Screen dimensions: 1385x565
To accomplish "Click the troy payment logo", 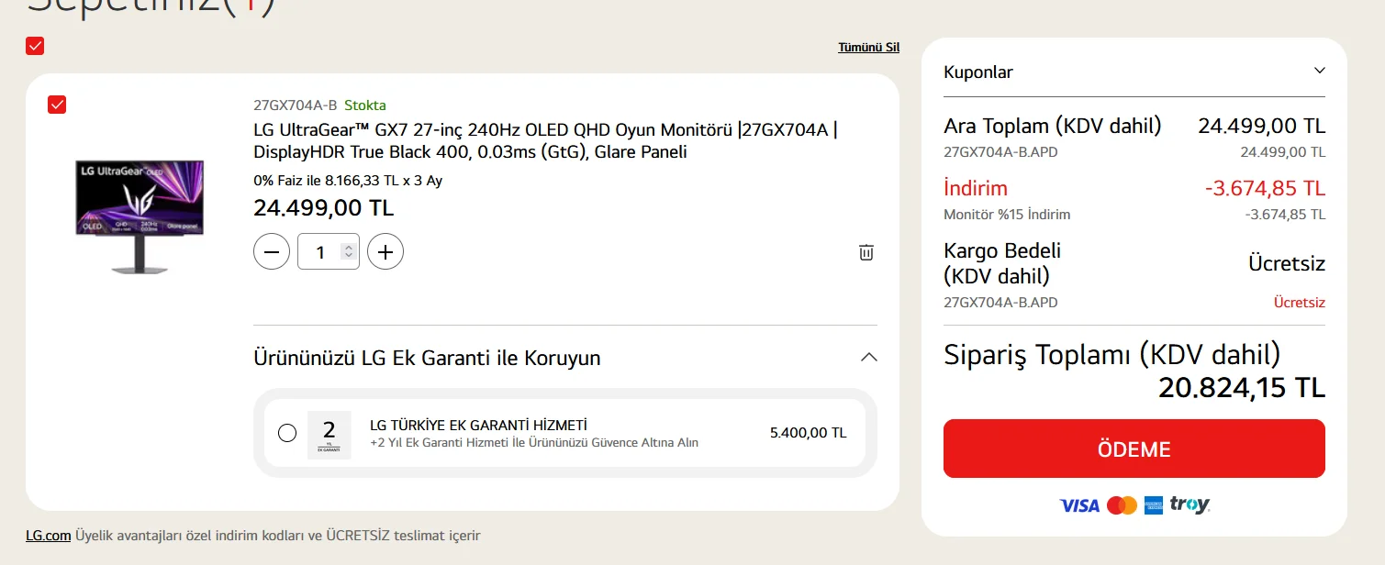I will 1190,505.
